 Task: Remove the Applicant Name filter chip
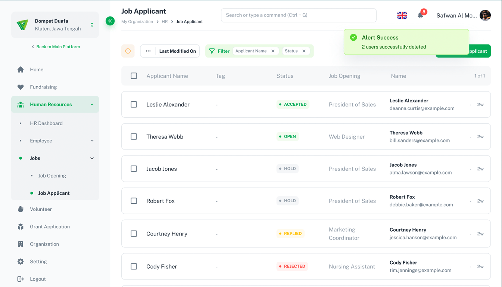(273, 51)
